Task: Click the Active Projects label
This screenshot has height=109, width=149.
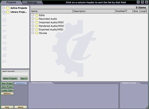Action: click(19, 8)
